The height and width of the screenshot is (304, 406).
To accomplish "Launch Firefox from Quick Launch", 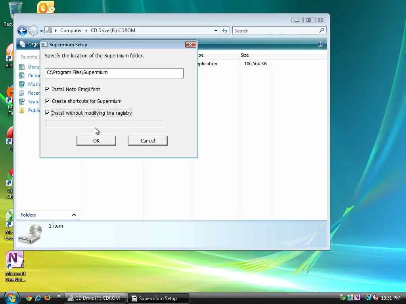I will pos(47,298).
